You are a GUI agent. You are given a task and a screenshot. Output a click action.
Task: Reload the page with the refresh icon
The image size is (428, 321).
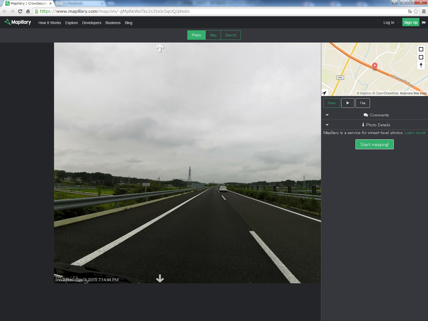(x=20, y=11)
